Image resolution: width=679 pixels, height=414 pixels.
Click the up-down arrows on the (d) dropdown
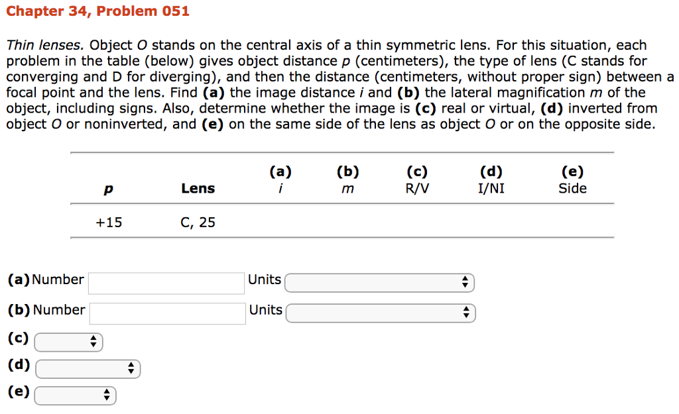pos(132,368)
